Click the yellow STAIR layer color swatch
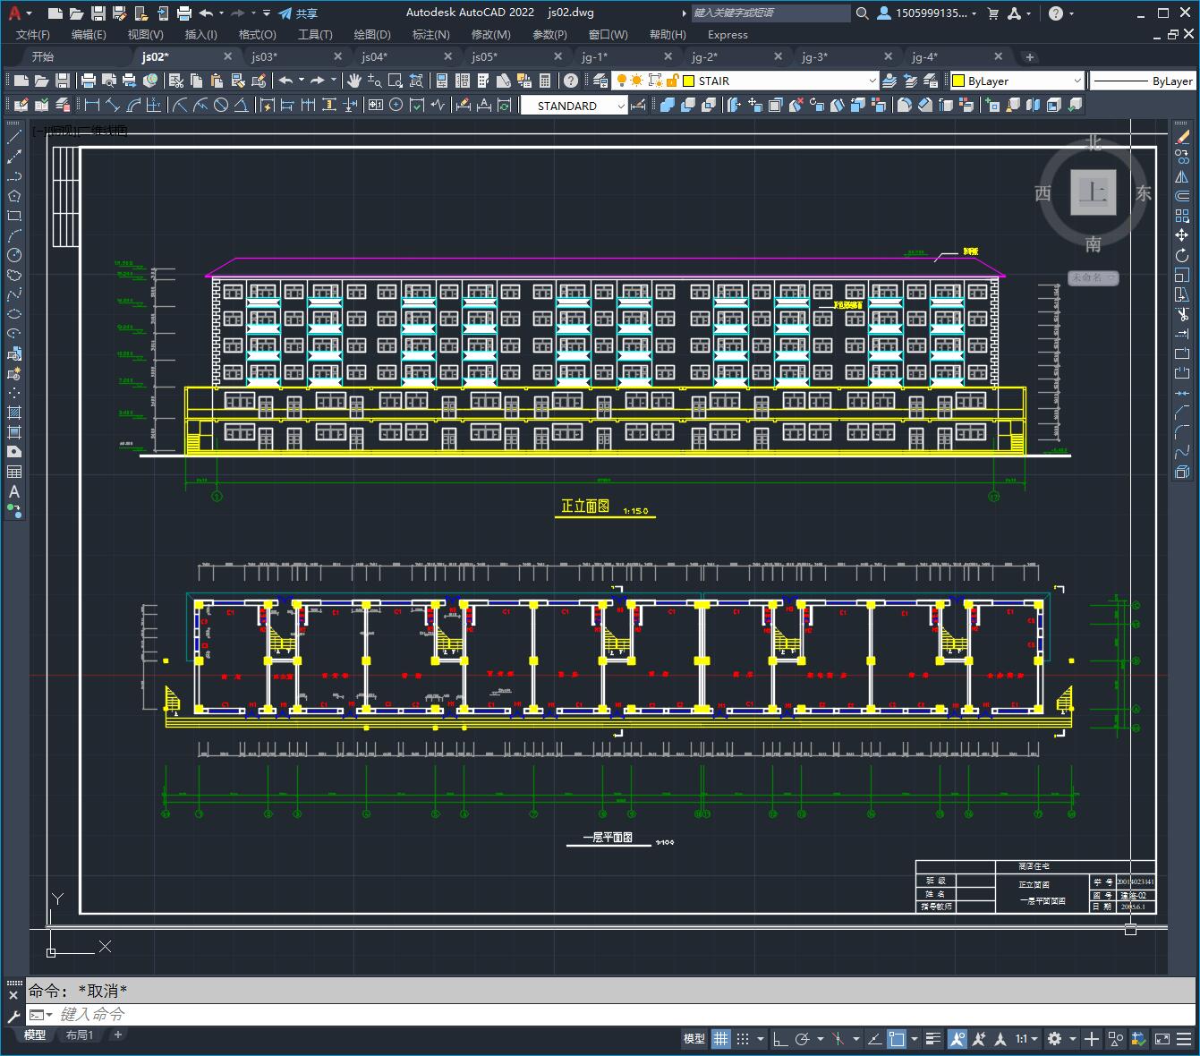 pos(688,81)
